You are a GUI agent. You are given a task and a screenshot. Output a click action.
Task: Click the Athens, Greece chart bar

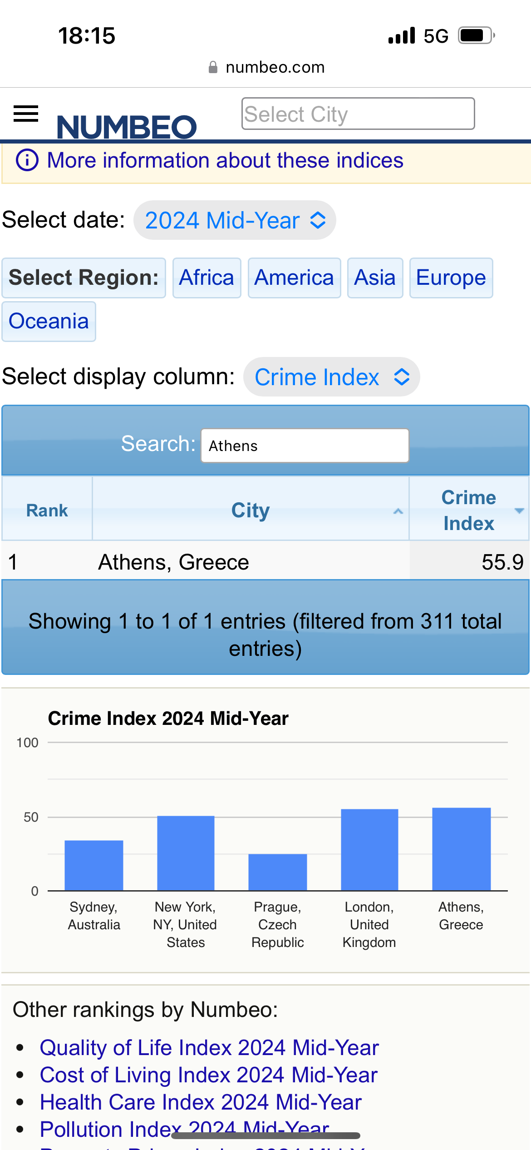pos(461,848)
